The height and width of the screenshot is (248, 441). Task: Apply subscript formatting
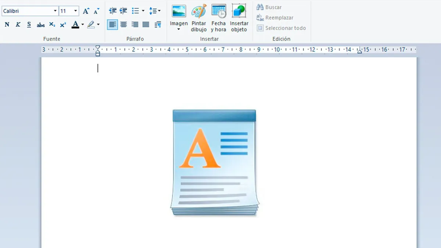pyautogui.click(x=52, y=24)
